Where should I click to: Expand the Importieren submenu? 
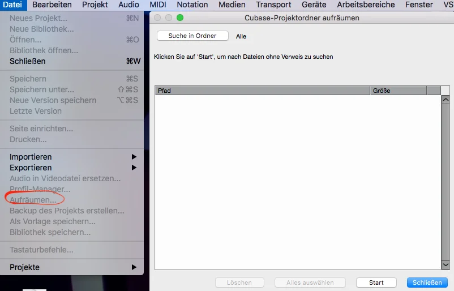[72, 157]
